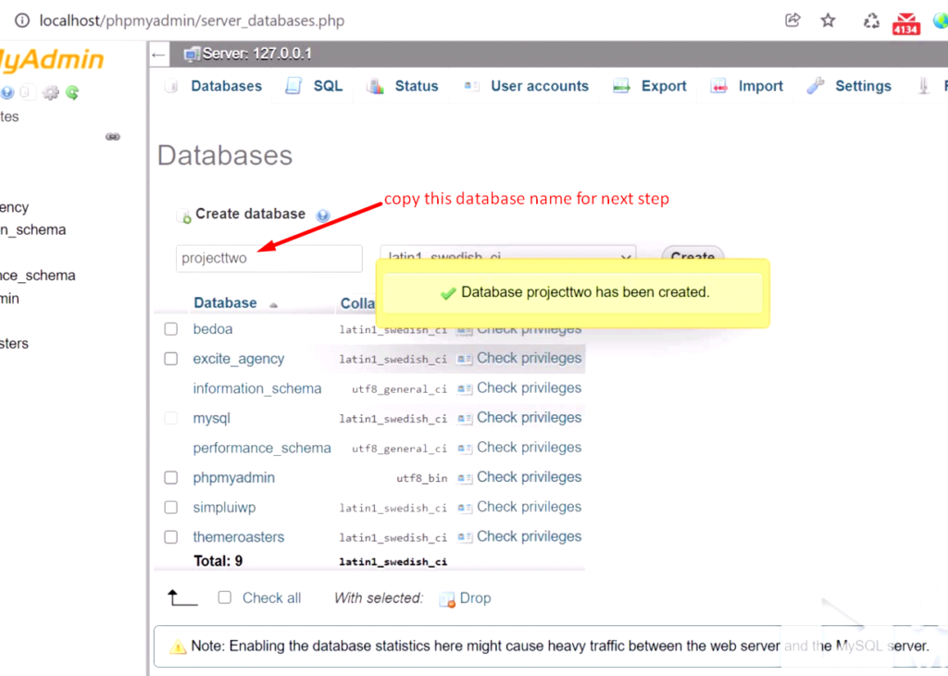Open the SQL tab
This screenshot has width=948, height=676.
[327, 86]
